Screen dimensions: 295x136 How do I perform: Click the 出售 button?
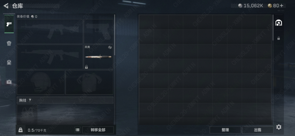(x=258, y=130)
